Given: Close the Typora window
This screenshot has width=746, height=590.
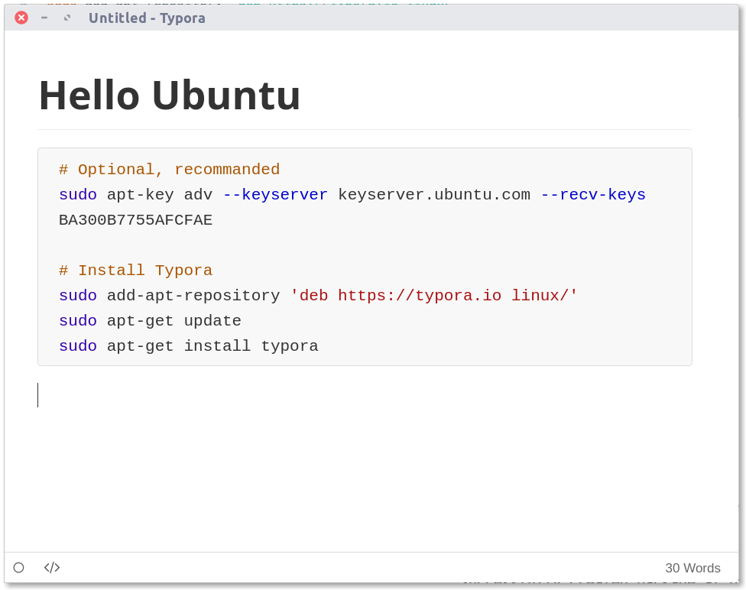Looking at the screenshot, I should [x=21, y=18].
